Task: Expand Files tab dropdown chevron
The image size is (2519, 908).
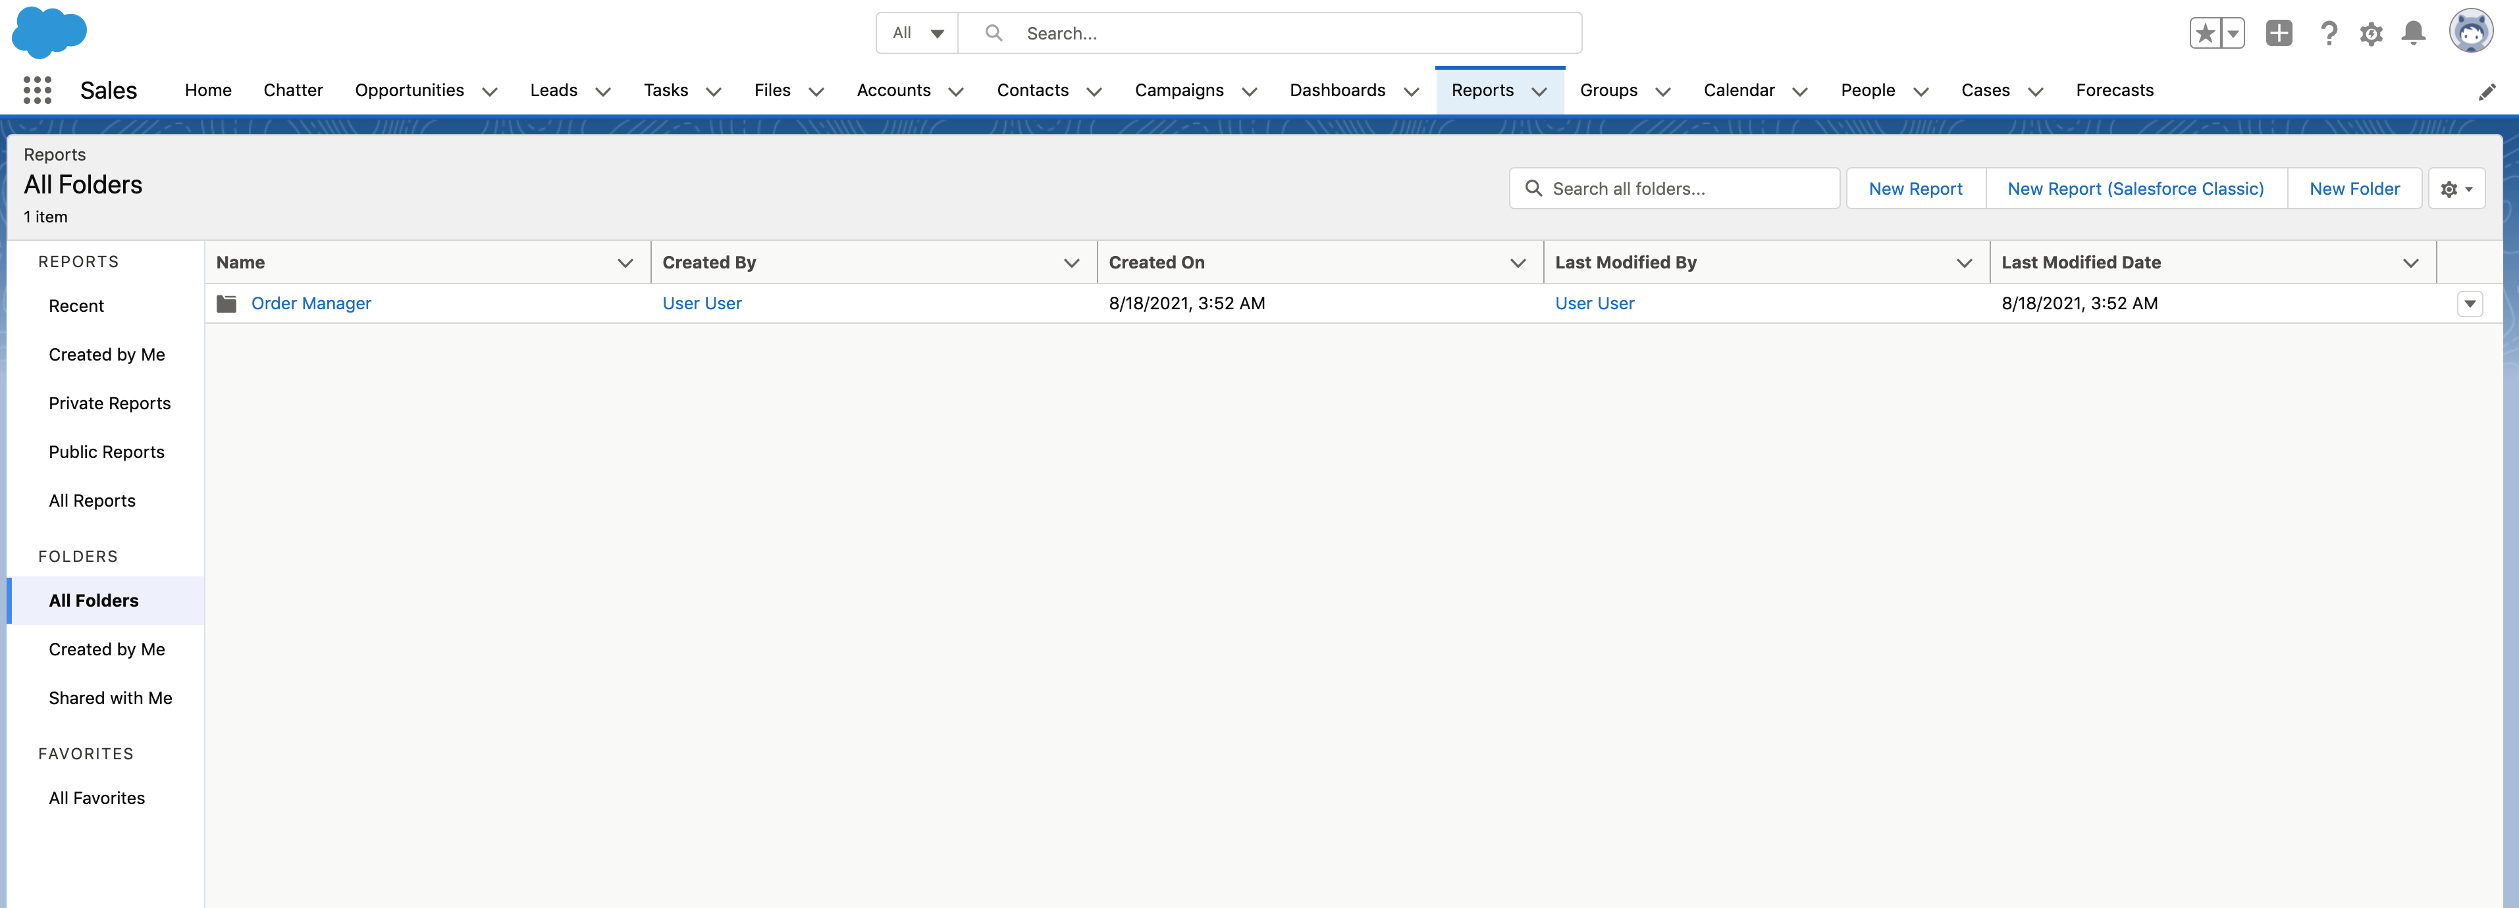Action: tap(816, 91)
